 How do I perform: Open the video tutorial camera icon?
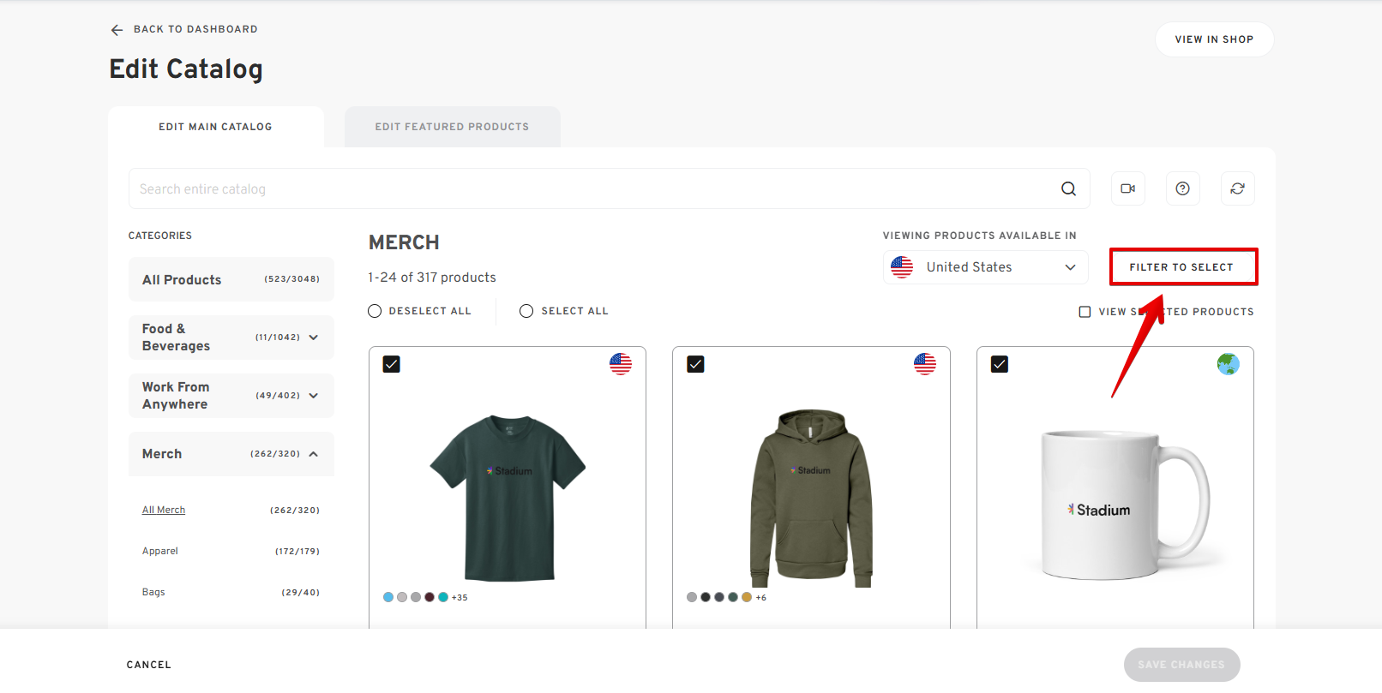pos(1127,188)
